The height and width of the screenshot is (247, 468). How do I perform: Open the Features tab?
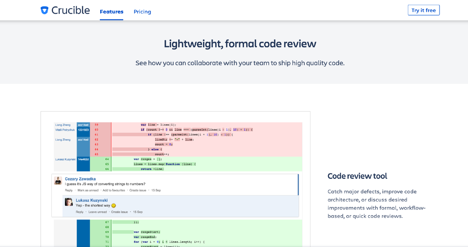tap(112, 12)
